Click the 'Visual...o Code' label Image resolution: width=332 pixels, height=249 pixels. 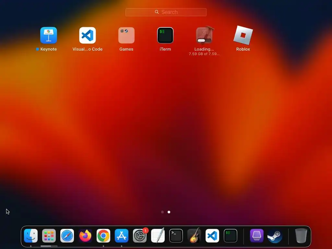[88, 49]
